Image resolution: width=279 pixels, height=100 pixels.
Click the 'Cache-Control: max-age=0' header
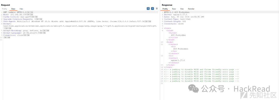coord(17,17)
